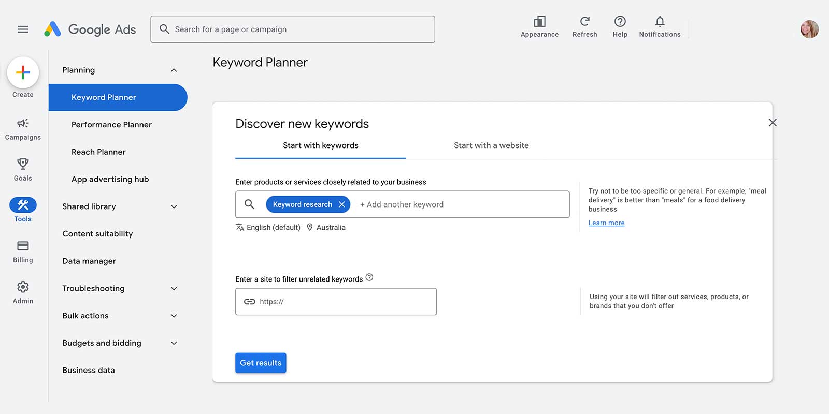
Task: Select Keyword Planner menu item
Action: click(118, 97)
